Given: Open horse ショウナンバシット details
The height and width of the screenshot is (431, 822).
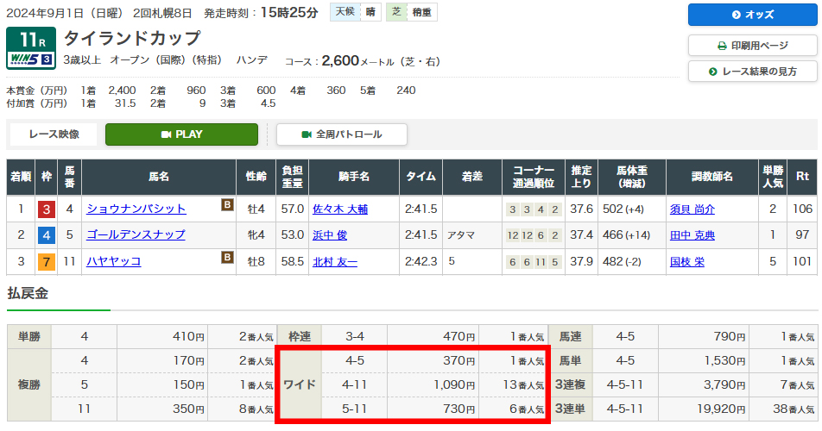Looking at the screenshot, I should point(136,209).
